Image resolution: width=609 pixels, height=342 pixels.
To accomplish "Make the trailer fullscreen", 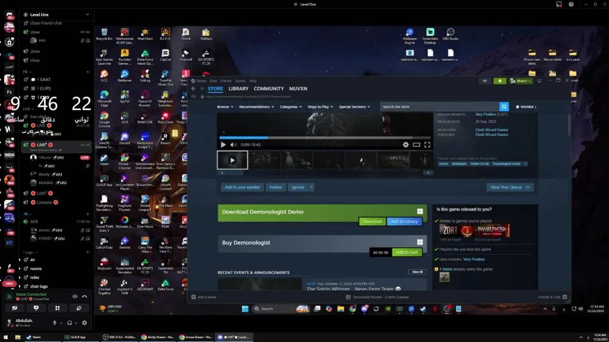I will coord(427,145).
